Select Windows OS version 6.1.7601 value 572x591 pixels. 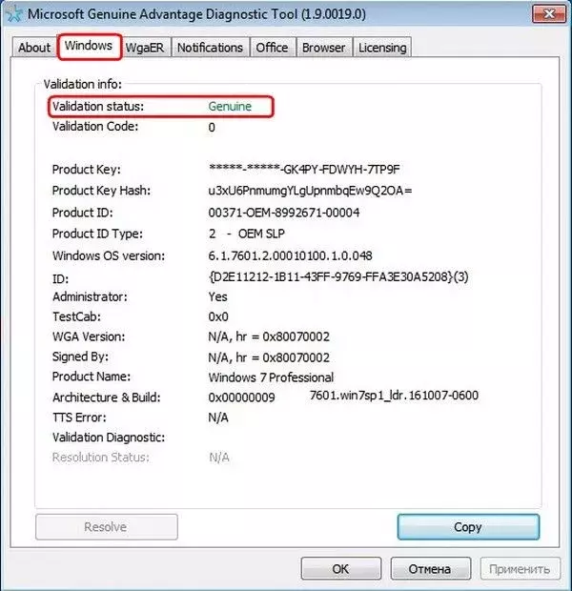(x=290, y=255)
